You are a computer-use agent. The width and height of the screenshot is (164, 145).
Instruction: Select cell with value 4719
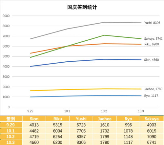(34, 136)
